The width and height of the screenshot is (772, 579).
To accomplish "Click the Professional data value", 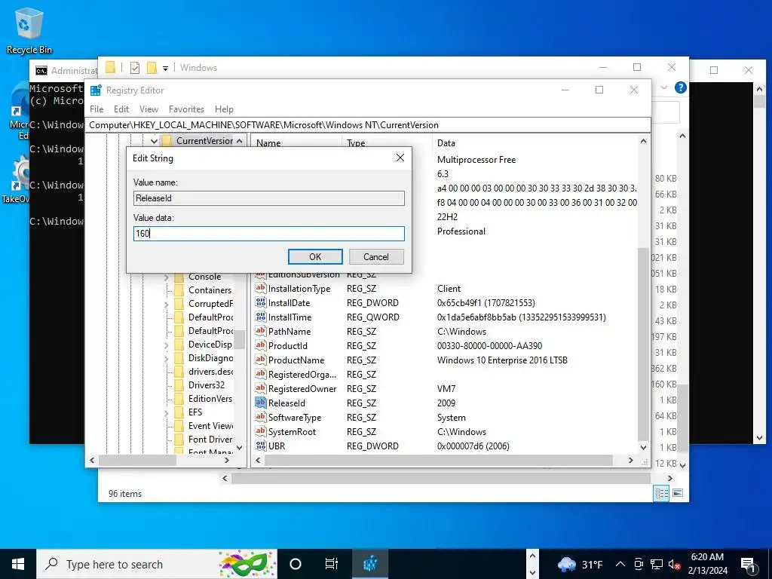I will coord(461,231).
